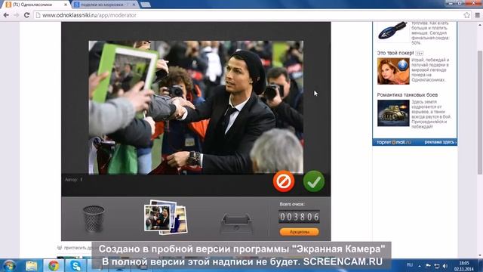Viewport: 483px width, 272px height.
Task: Open the volume speaker icon
Action: point(445,265)
